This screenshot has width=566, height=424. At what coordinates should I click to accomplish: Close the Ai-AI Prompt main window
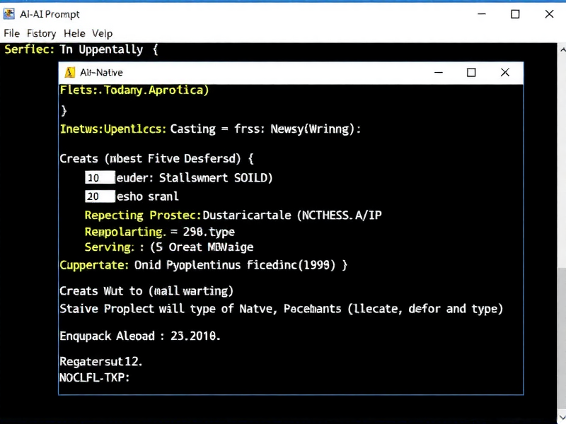549,14
